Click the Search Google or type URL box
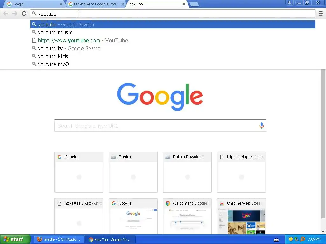This screenshot has width=326, height=244. click(x=160, y=125)
